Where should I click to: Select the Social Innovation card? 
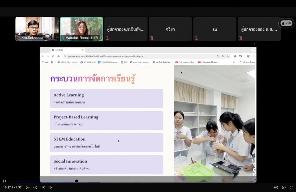pyautogui.click(x=106, y=165)
